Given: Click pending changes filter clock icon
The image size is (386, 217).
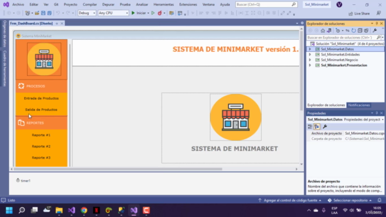Looking at the screenshot, I should coord(338,31).
